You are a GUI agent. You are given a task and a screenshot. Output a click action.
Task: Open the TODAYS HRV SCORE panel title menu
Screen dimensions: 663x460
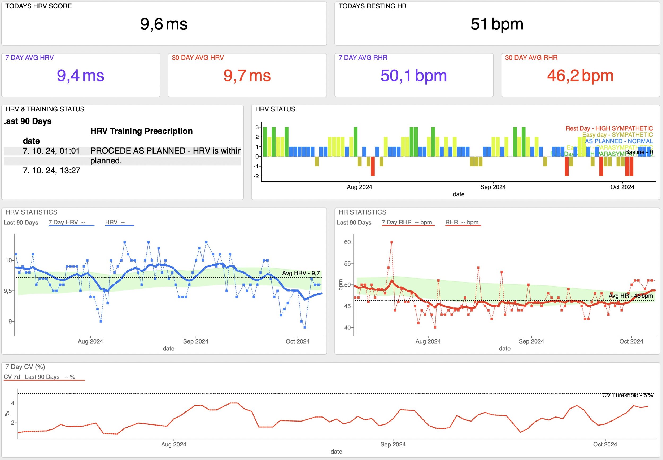click(x=39, y=6)
